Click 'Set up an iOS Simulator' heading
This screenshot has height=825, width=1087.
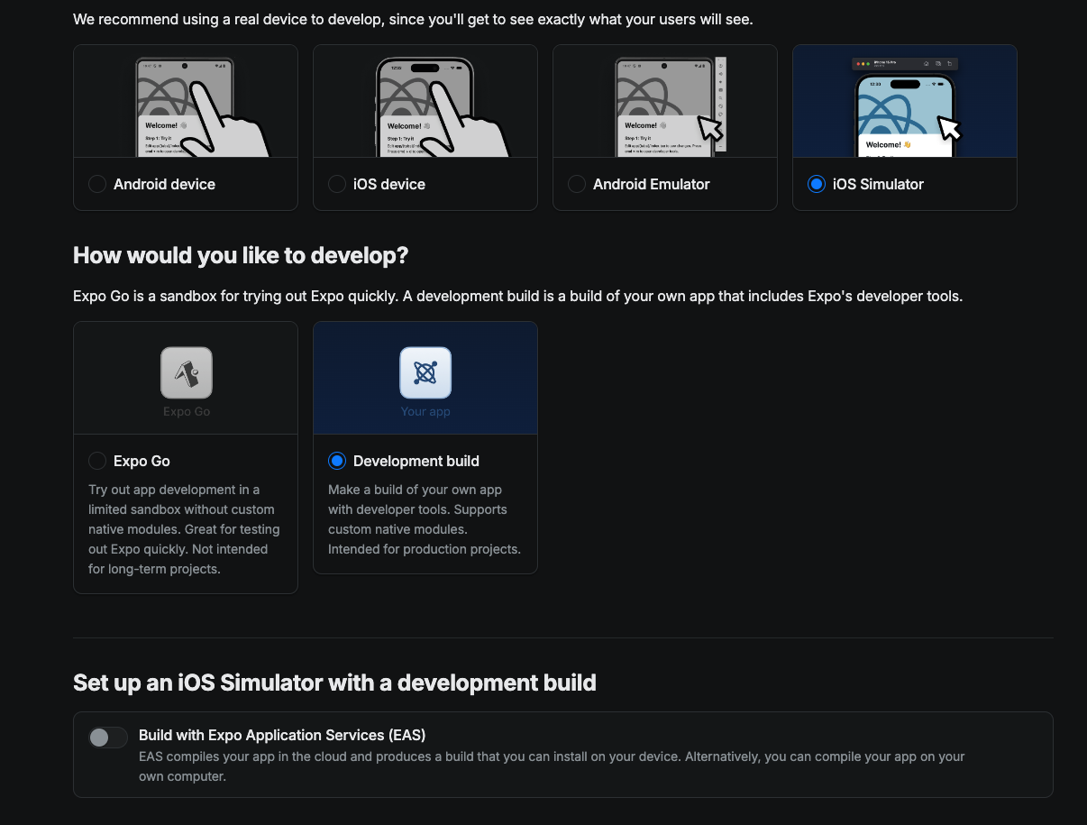click(334, 682)
